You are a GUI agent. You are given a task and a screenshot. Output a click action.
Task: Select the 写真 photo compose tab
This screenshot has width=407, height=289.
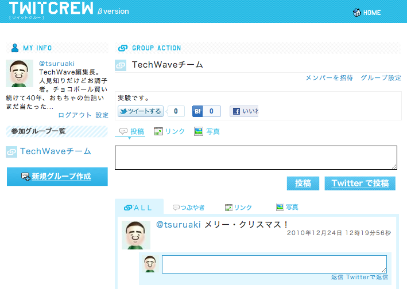207,131
